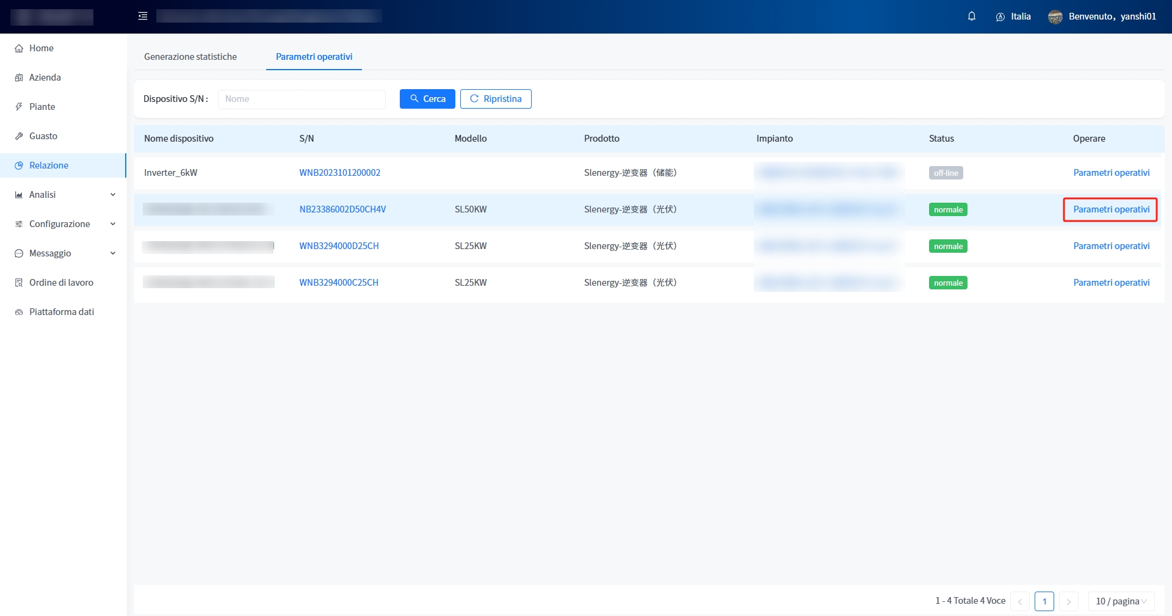
Task: Click normale status in NB23386002D50CH4V row
Action: [948, 209]
